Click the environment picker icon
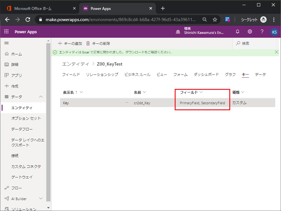Viewport: 281px width, 211px height. click(x=178, y=32)
